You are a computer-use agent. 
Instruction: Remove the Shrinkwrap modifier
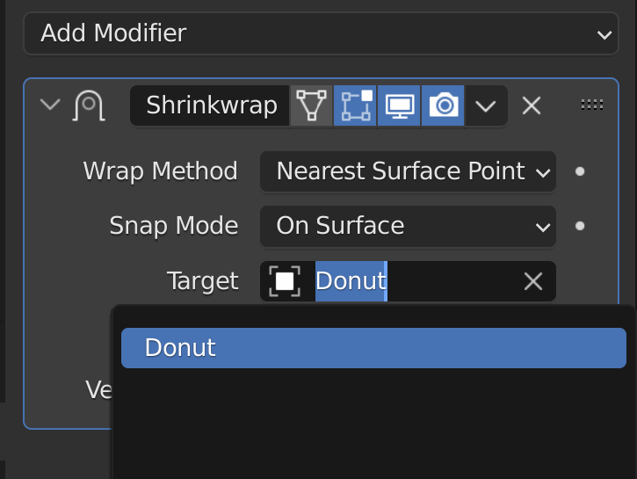point(532,106)
